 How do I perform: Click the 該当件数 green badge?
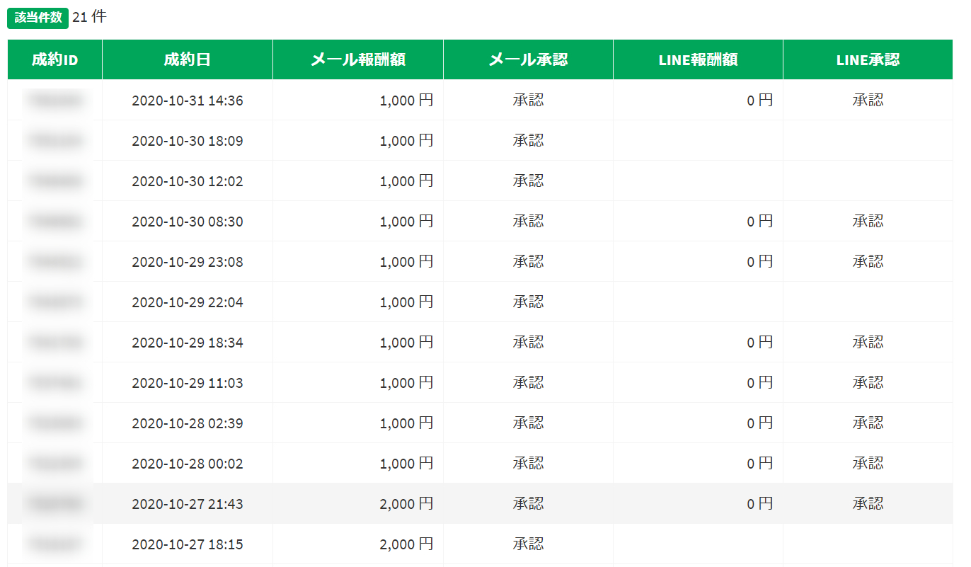pos(38,18)
